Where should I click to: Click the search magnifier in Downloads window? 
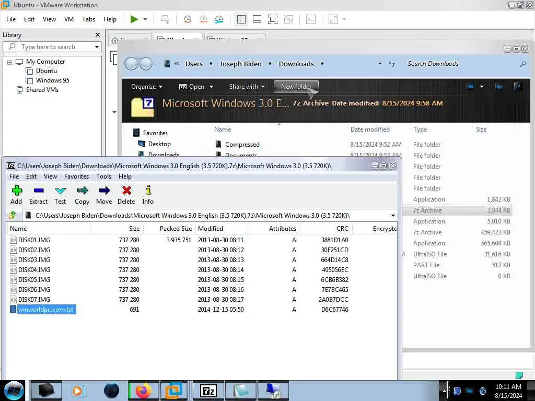522,64
